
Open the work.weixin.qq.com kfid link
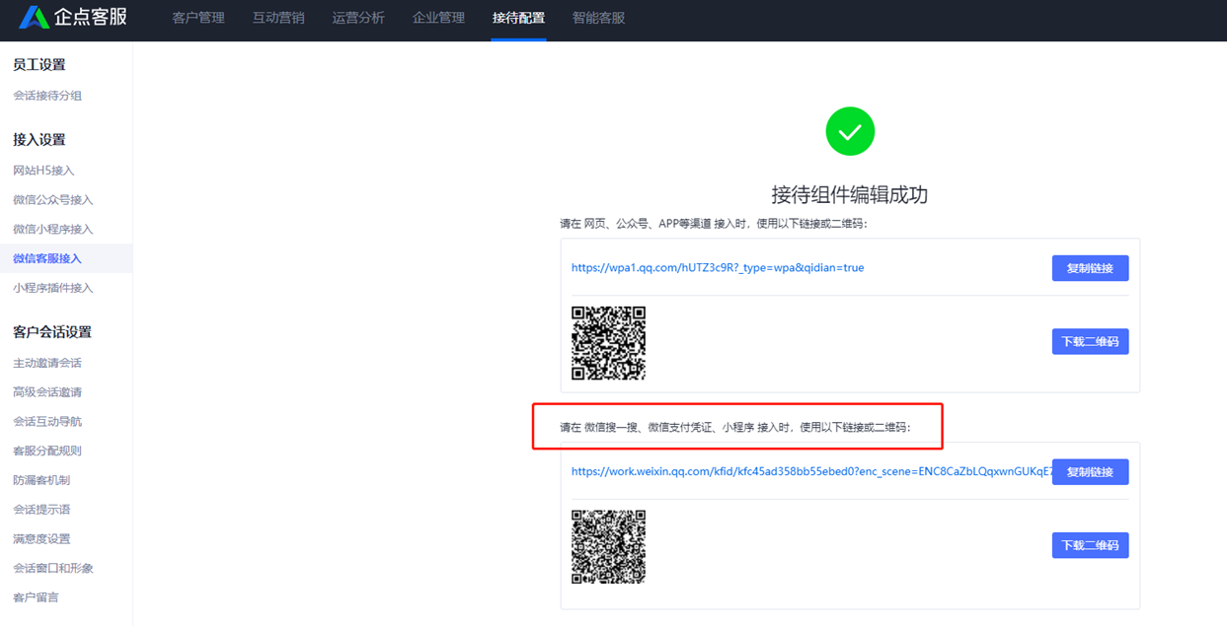(811, 471)
